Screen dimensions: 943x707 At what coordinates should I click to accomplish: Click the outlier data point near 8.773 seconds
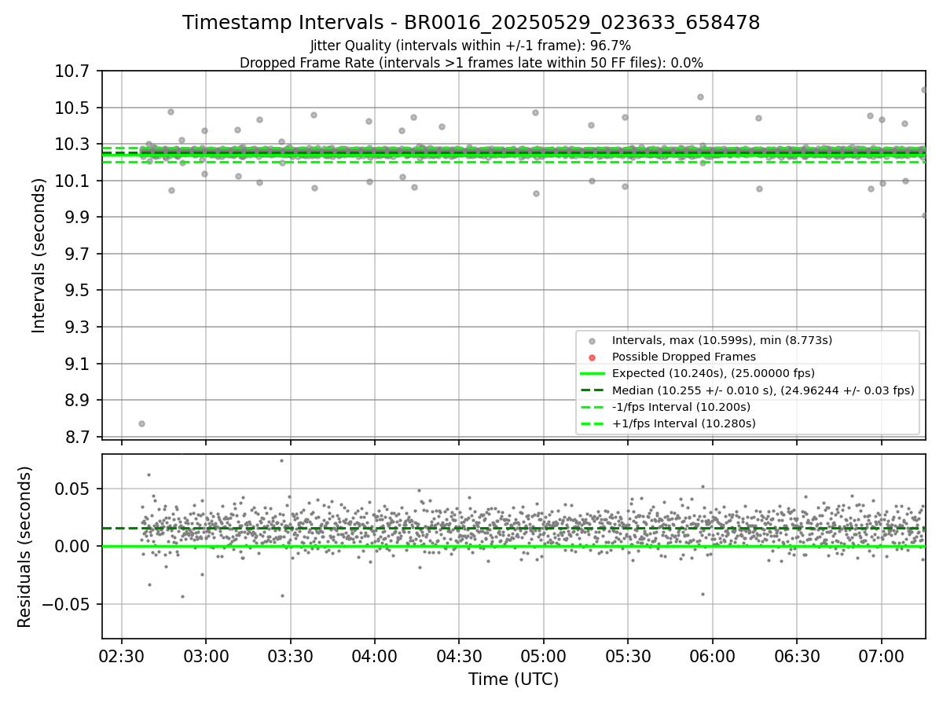[141, 423]
